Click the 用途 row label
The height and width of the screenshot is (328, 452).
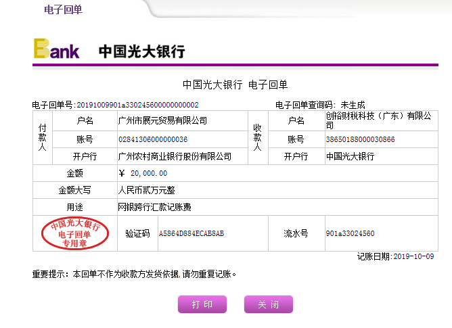74,207
